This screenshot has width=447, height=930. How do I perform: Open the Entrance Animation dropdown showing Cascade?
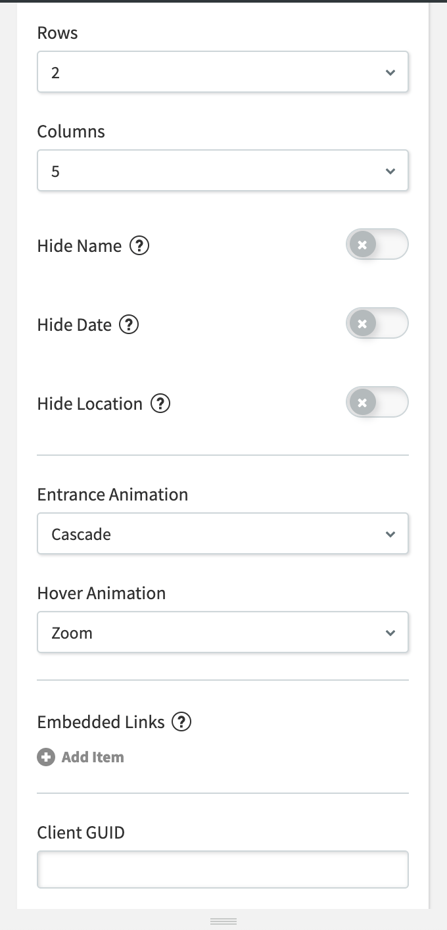(x=223, y=534)
